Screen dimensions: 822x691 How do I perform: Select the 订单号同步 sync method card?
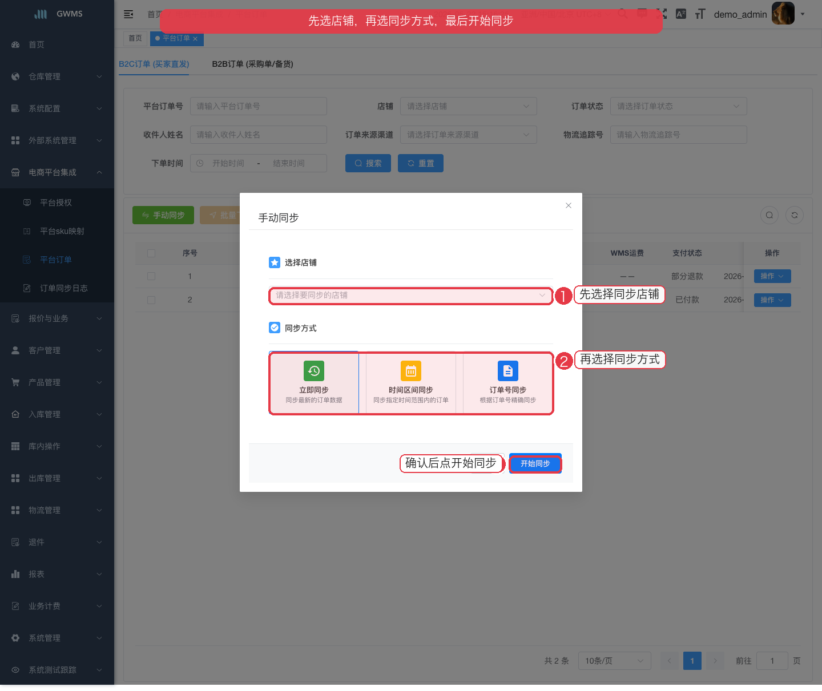[x=508, y=383]
